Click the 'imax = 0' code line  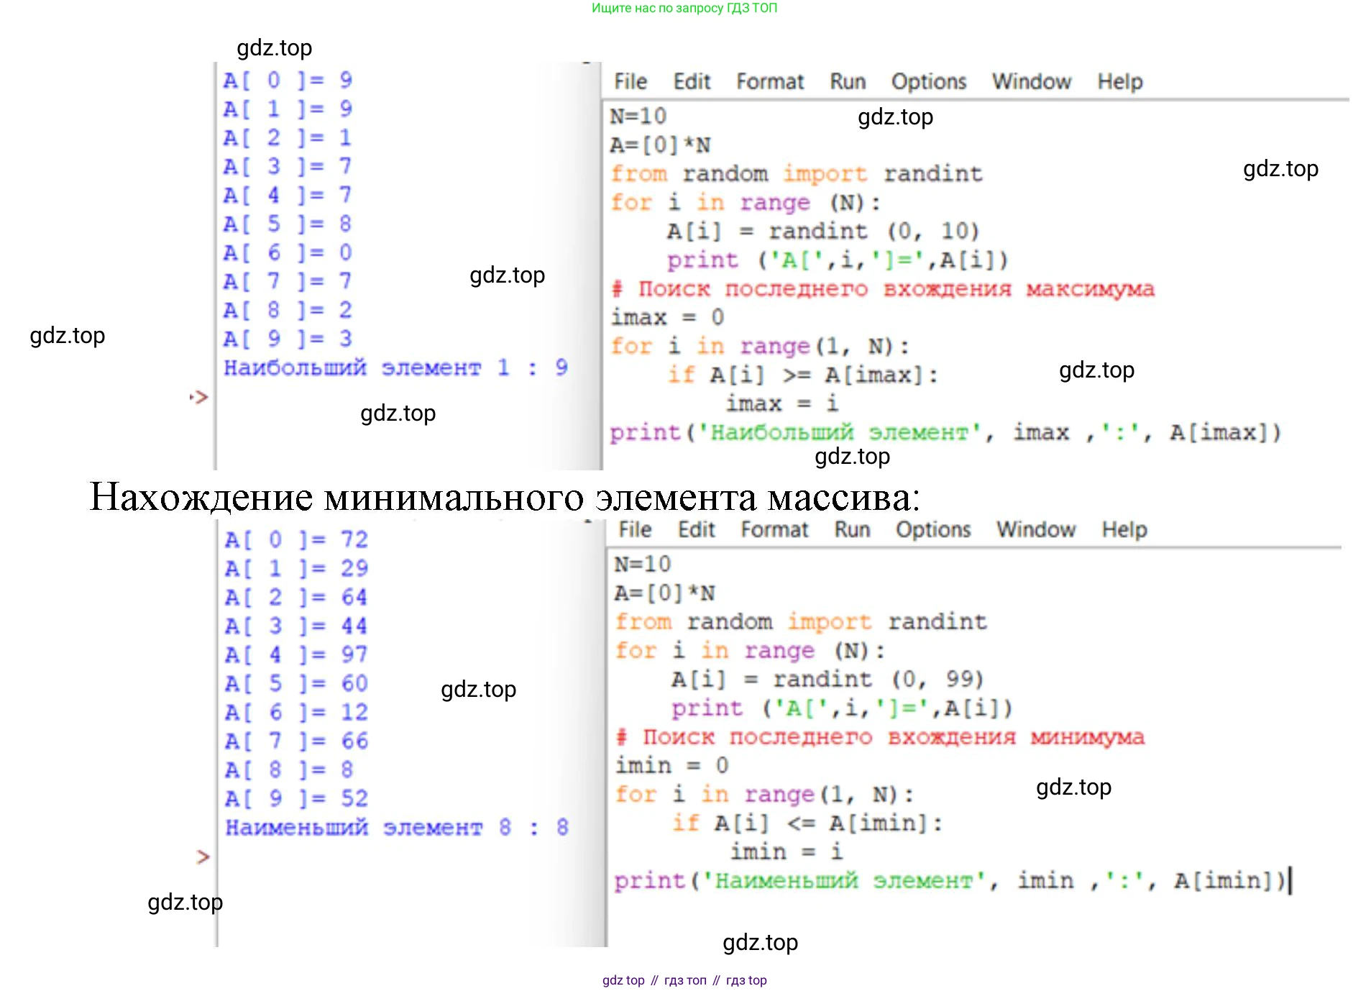pyautogui.click(x=667, y=317)
